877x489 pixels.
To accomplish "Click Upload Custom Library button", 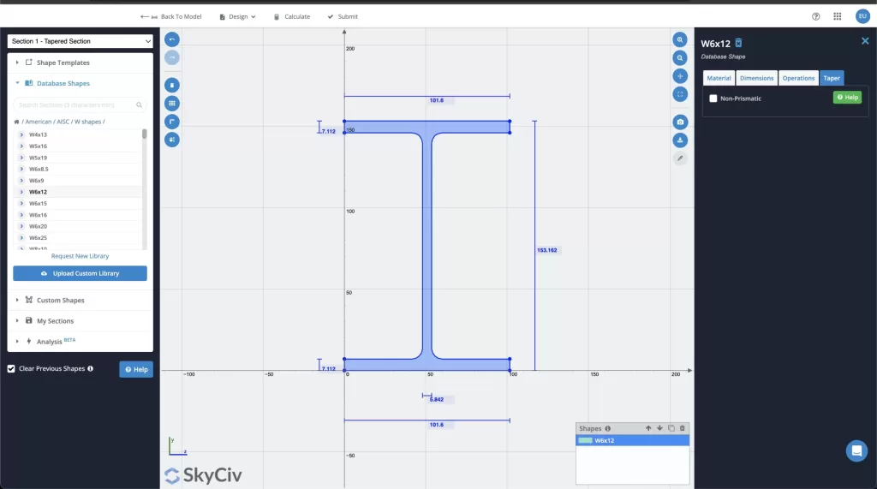I will pos(80,273).
